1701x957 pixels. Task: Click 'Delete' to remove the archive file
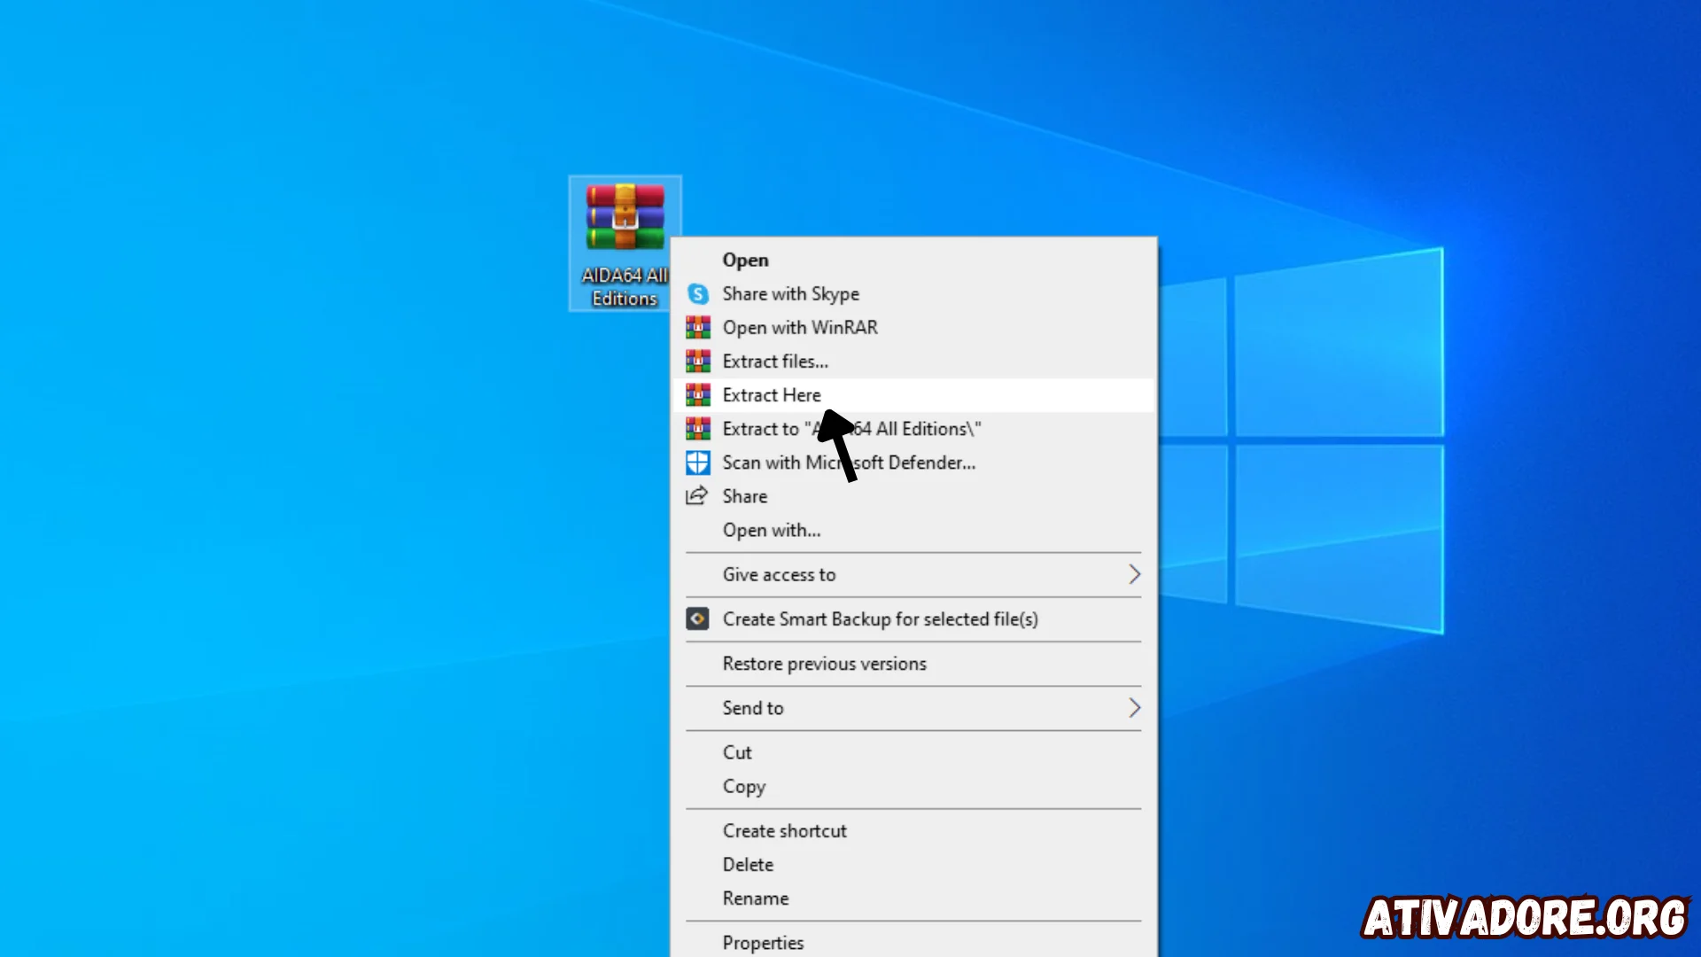(x=748, y=865)
